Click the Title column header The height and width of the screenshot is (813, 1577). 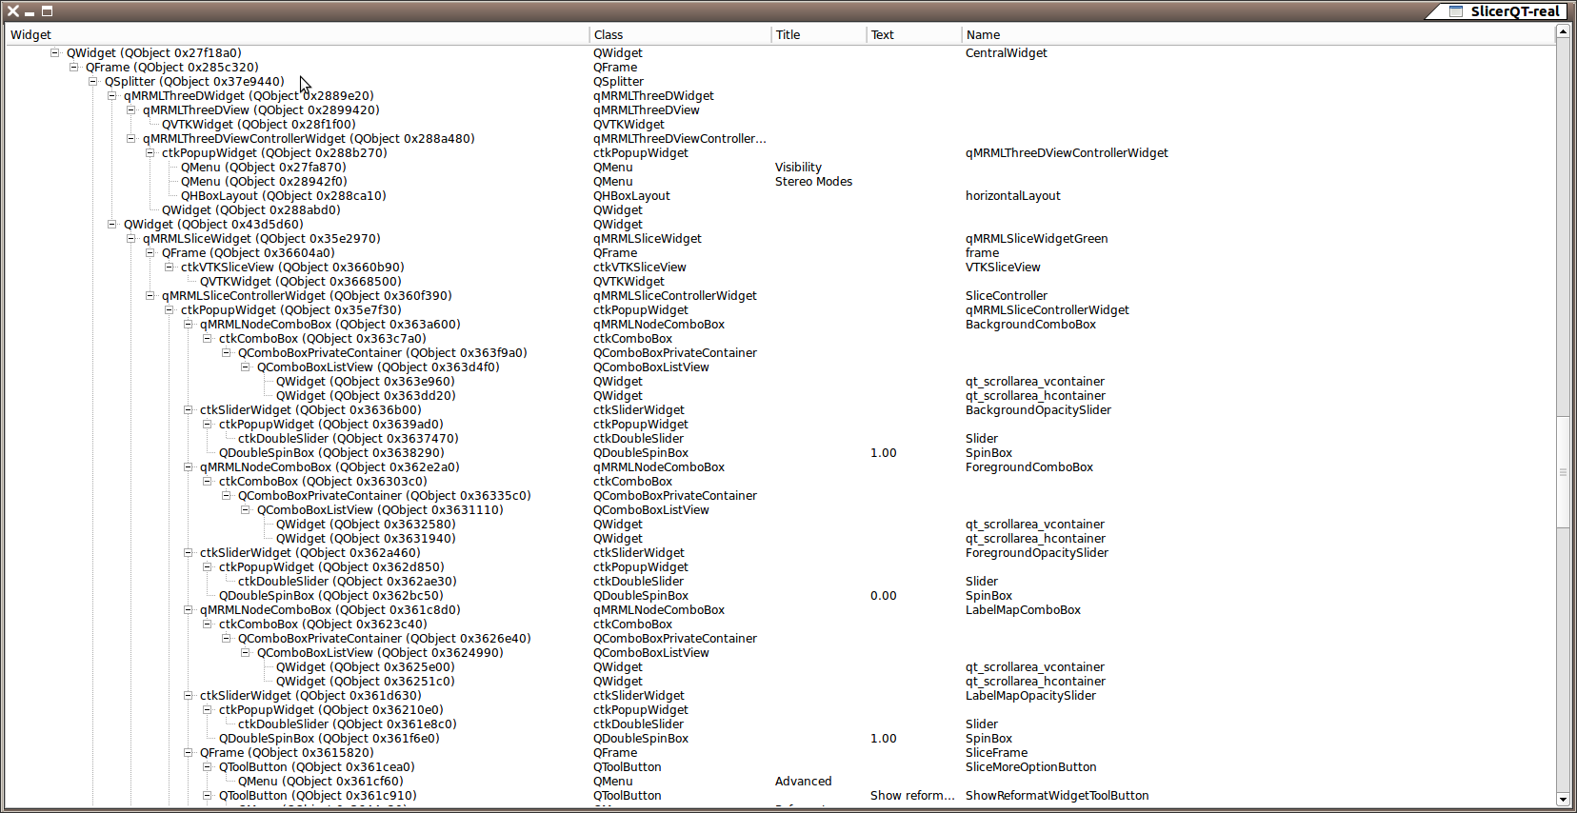coord(788,35)
